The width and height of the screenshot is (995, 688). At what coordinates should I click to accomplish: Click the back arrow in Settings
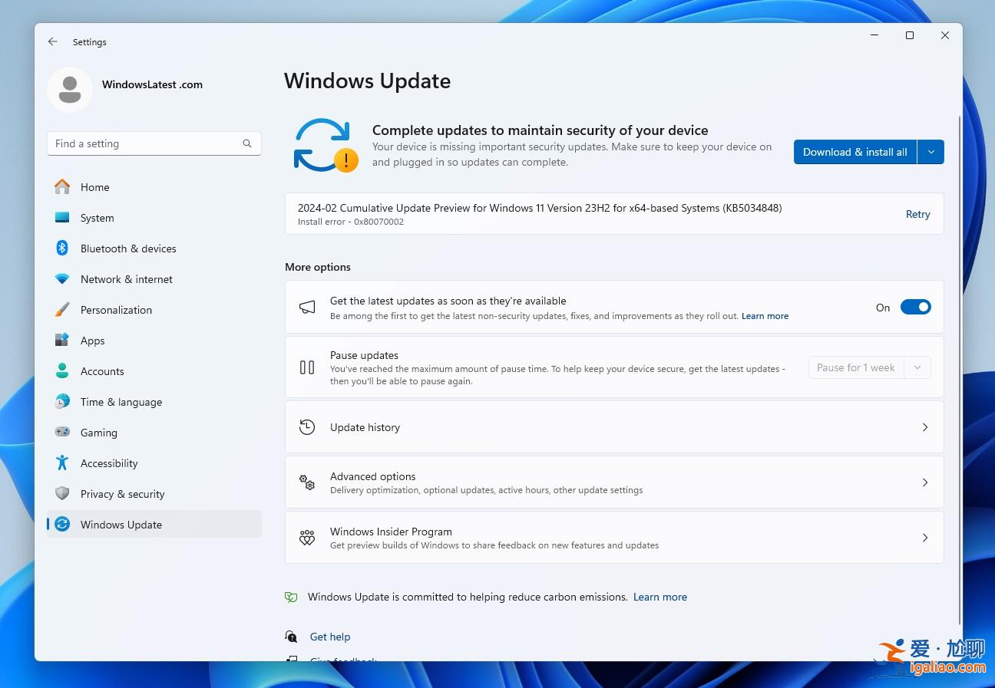52,41
